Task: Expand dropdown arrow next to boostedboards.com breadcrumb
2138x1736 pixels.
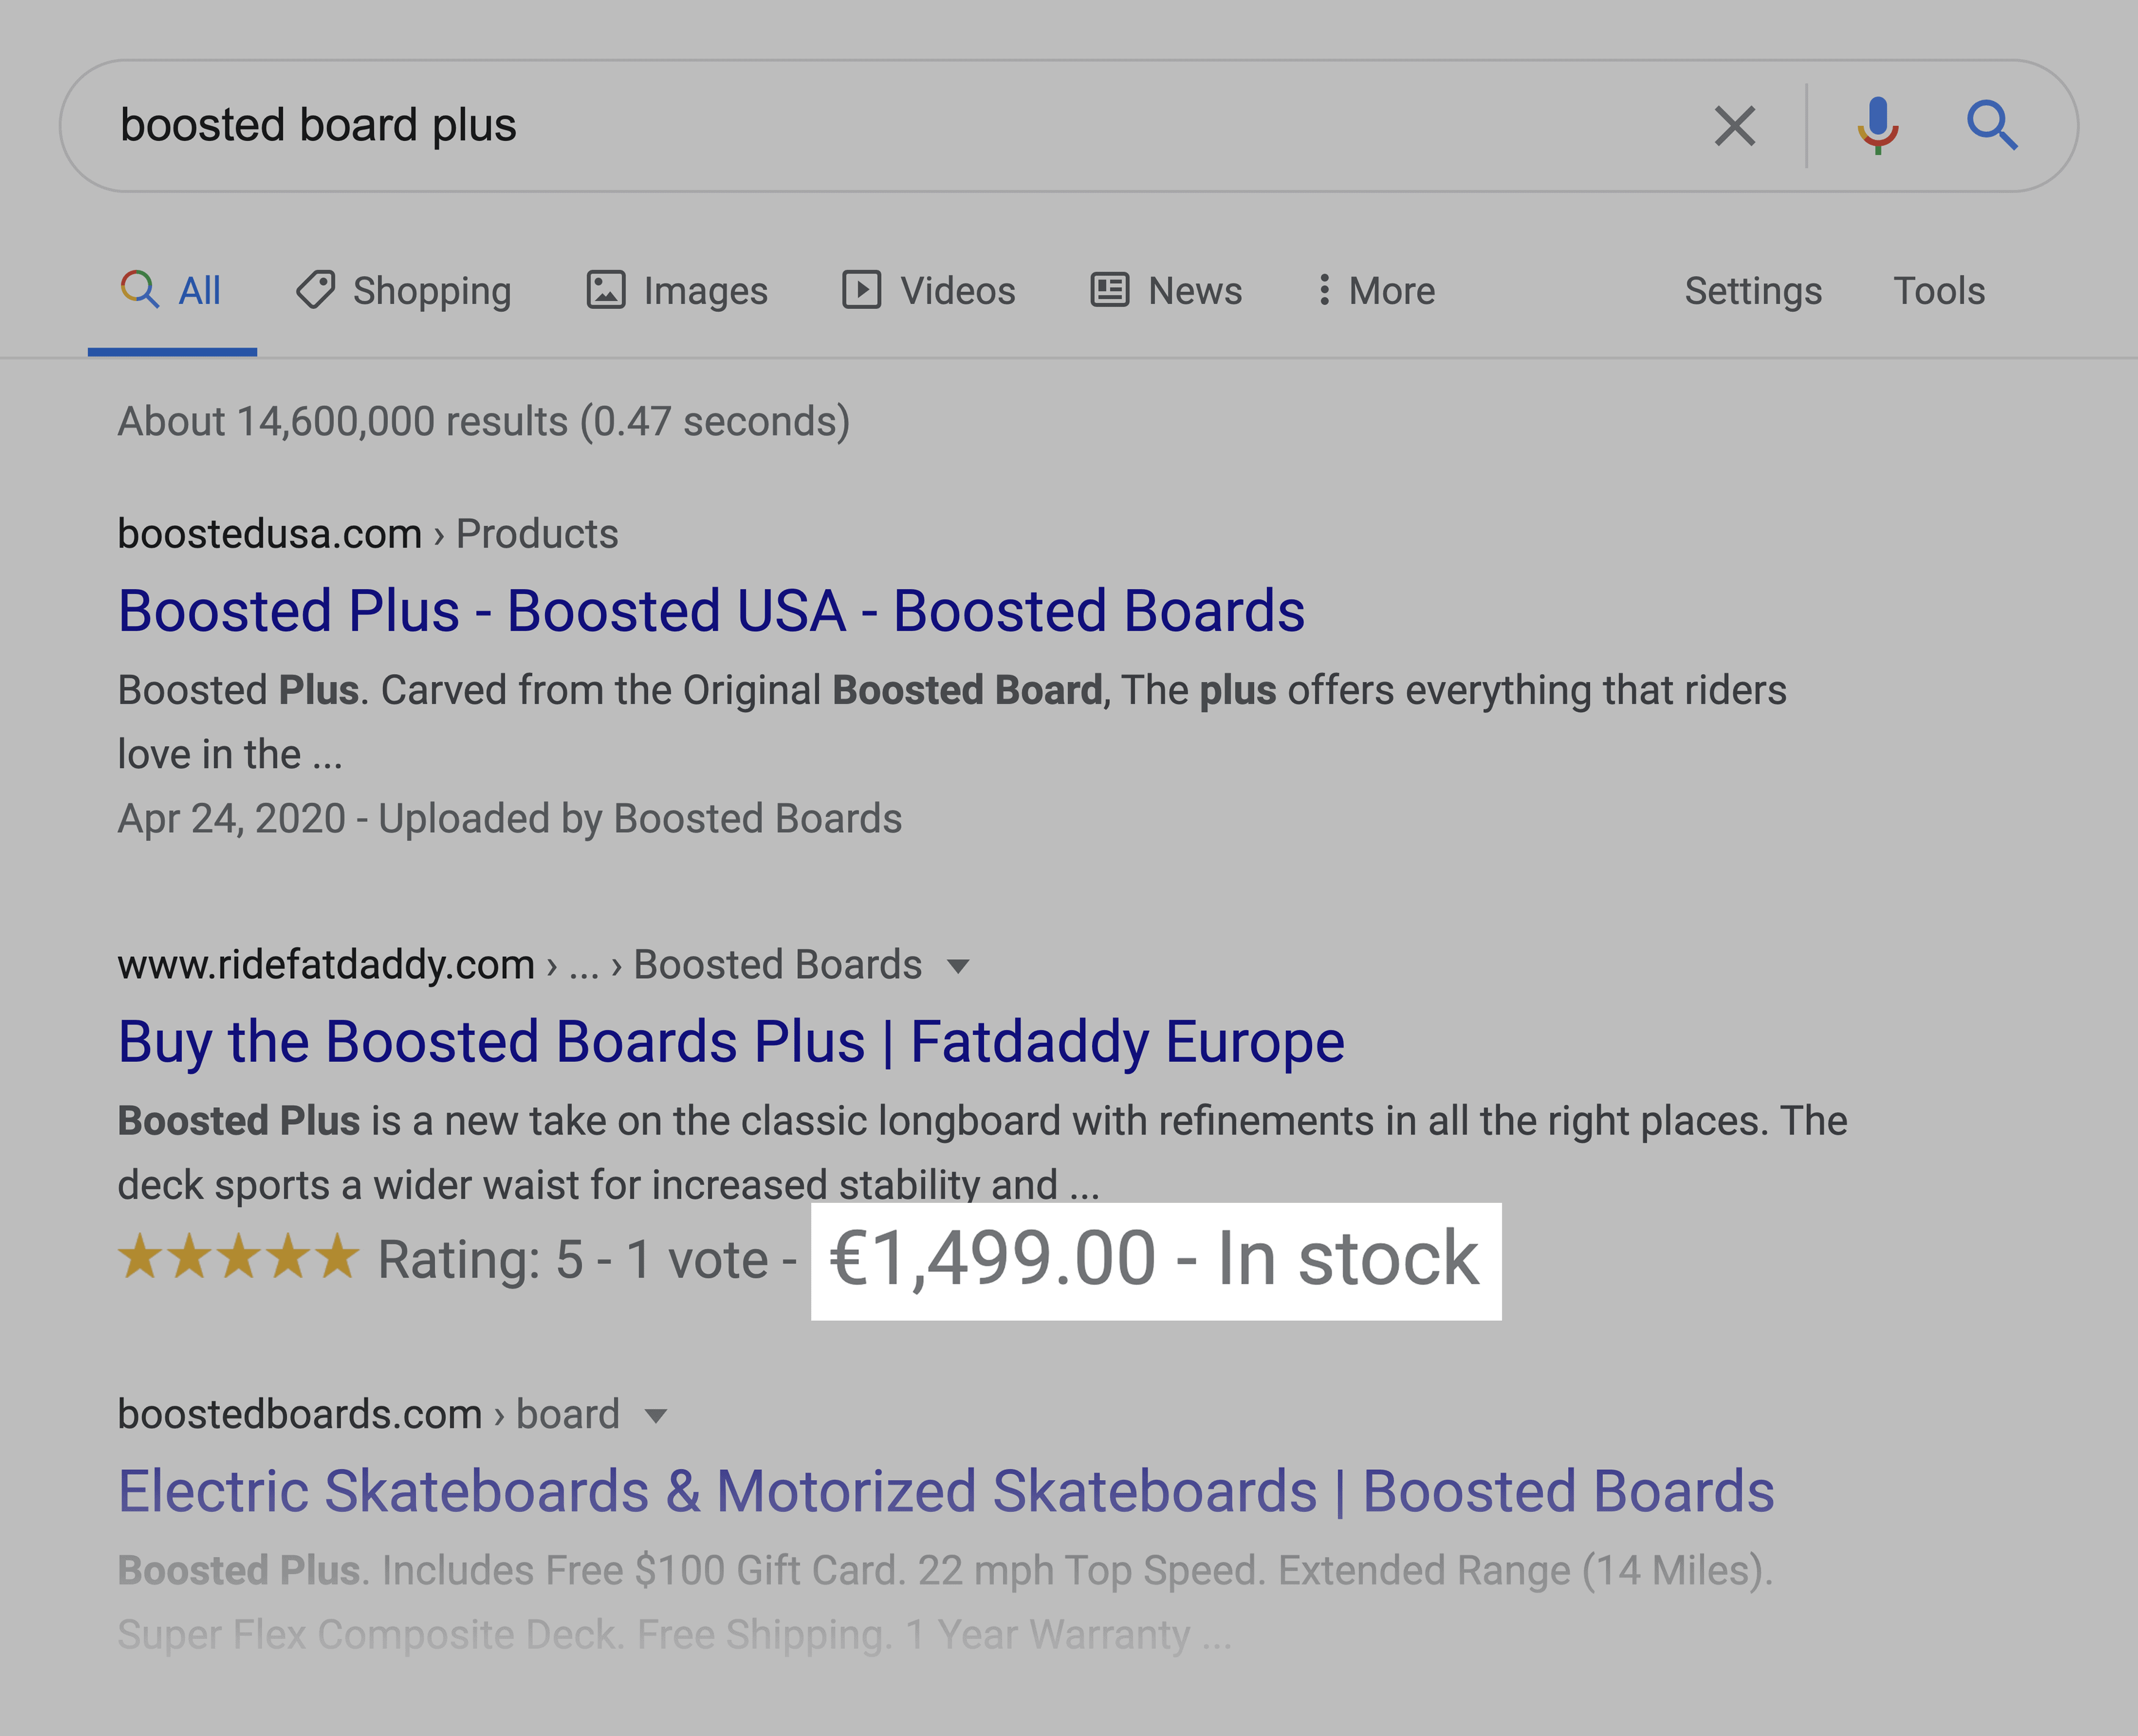Action: (656, 1417)
